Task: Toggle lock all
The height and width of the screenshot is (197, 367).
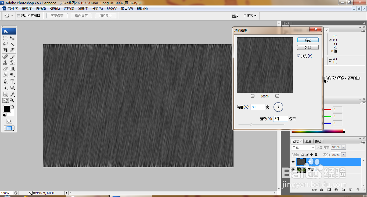Action: pyautogui.click(x=316, y=154)
